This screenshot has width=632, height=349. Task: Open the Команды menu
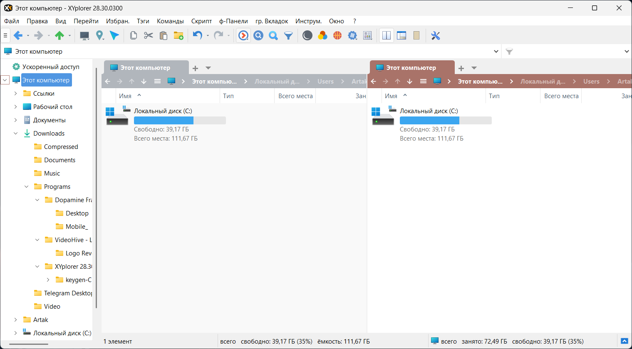(x=170, y=21)
